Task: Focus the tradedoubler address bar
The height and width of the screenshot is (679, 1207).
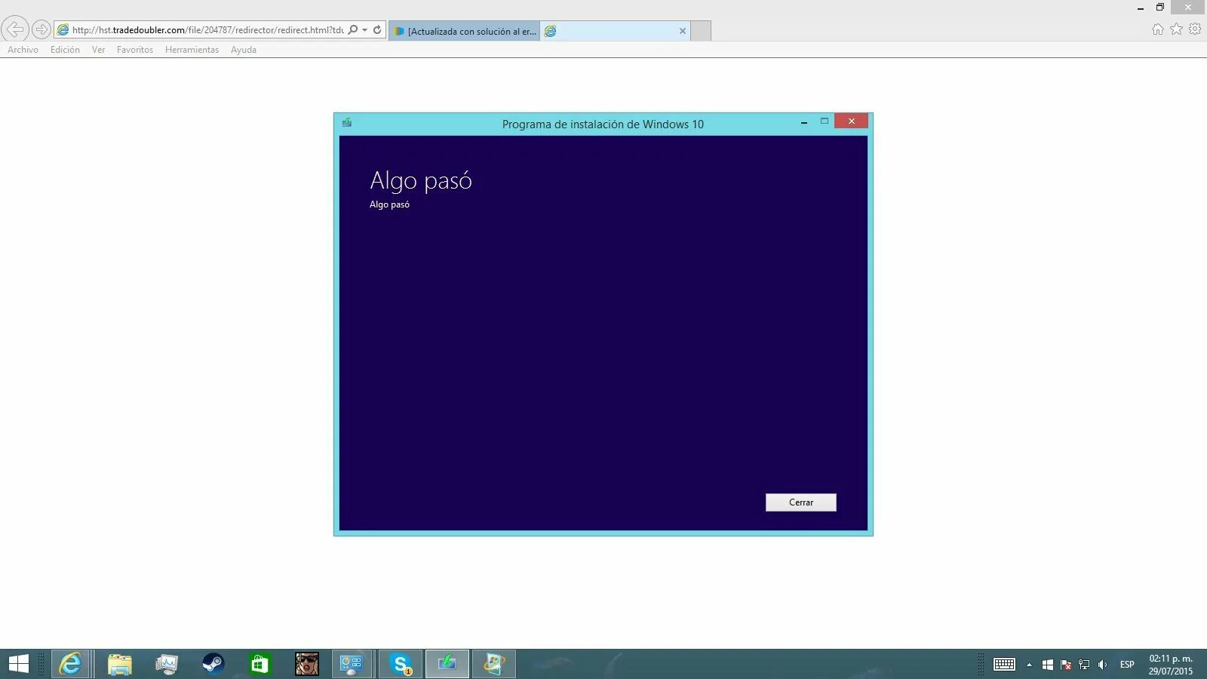Action: 207,30
